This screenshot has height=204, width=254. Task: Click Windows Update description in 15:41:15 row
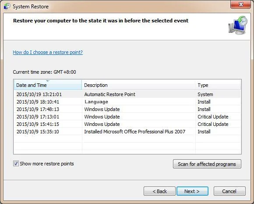pos(102,124)
